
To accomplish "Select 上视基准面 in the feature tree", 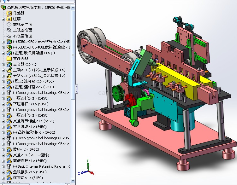I will pyautogui.click(x=22, y=30).
